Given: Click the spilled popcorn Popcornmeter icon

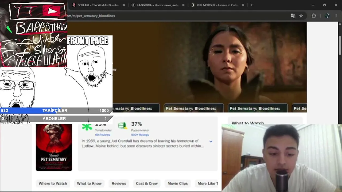Looking at the screenshot, I should (123, 126).
